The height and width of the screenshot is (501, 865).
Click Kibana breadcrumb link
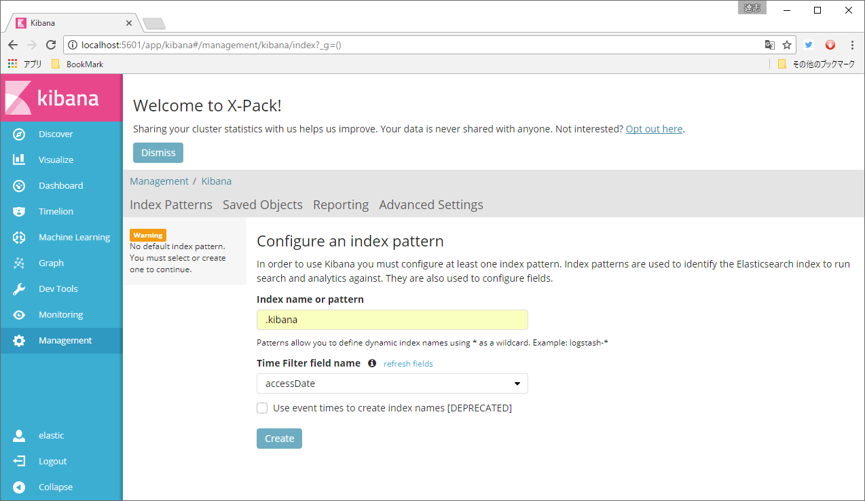[x=217, y=181]
